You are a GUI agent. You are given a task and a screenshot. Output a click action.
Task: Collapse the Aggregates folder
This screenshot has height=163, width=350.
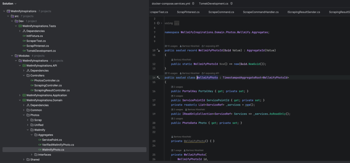click(x=31, y=135)
